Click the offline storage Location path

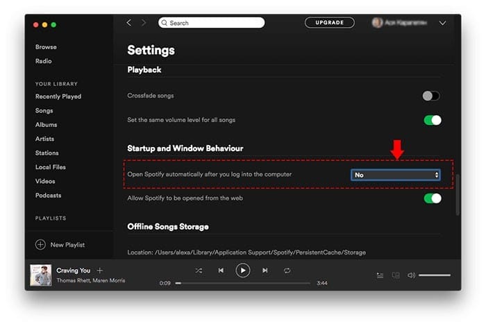[246, 252]
